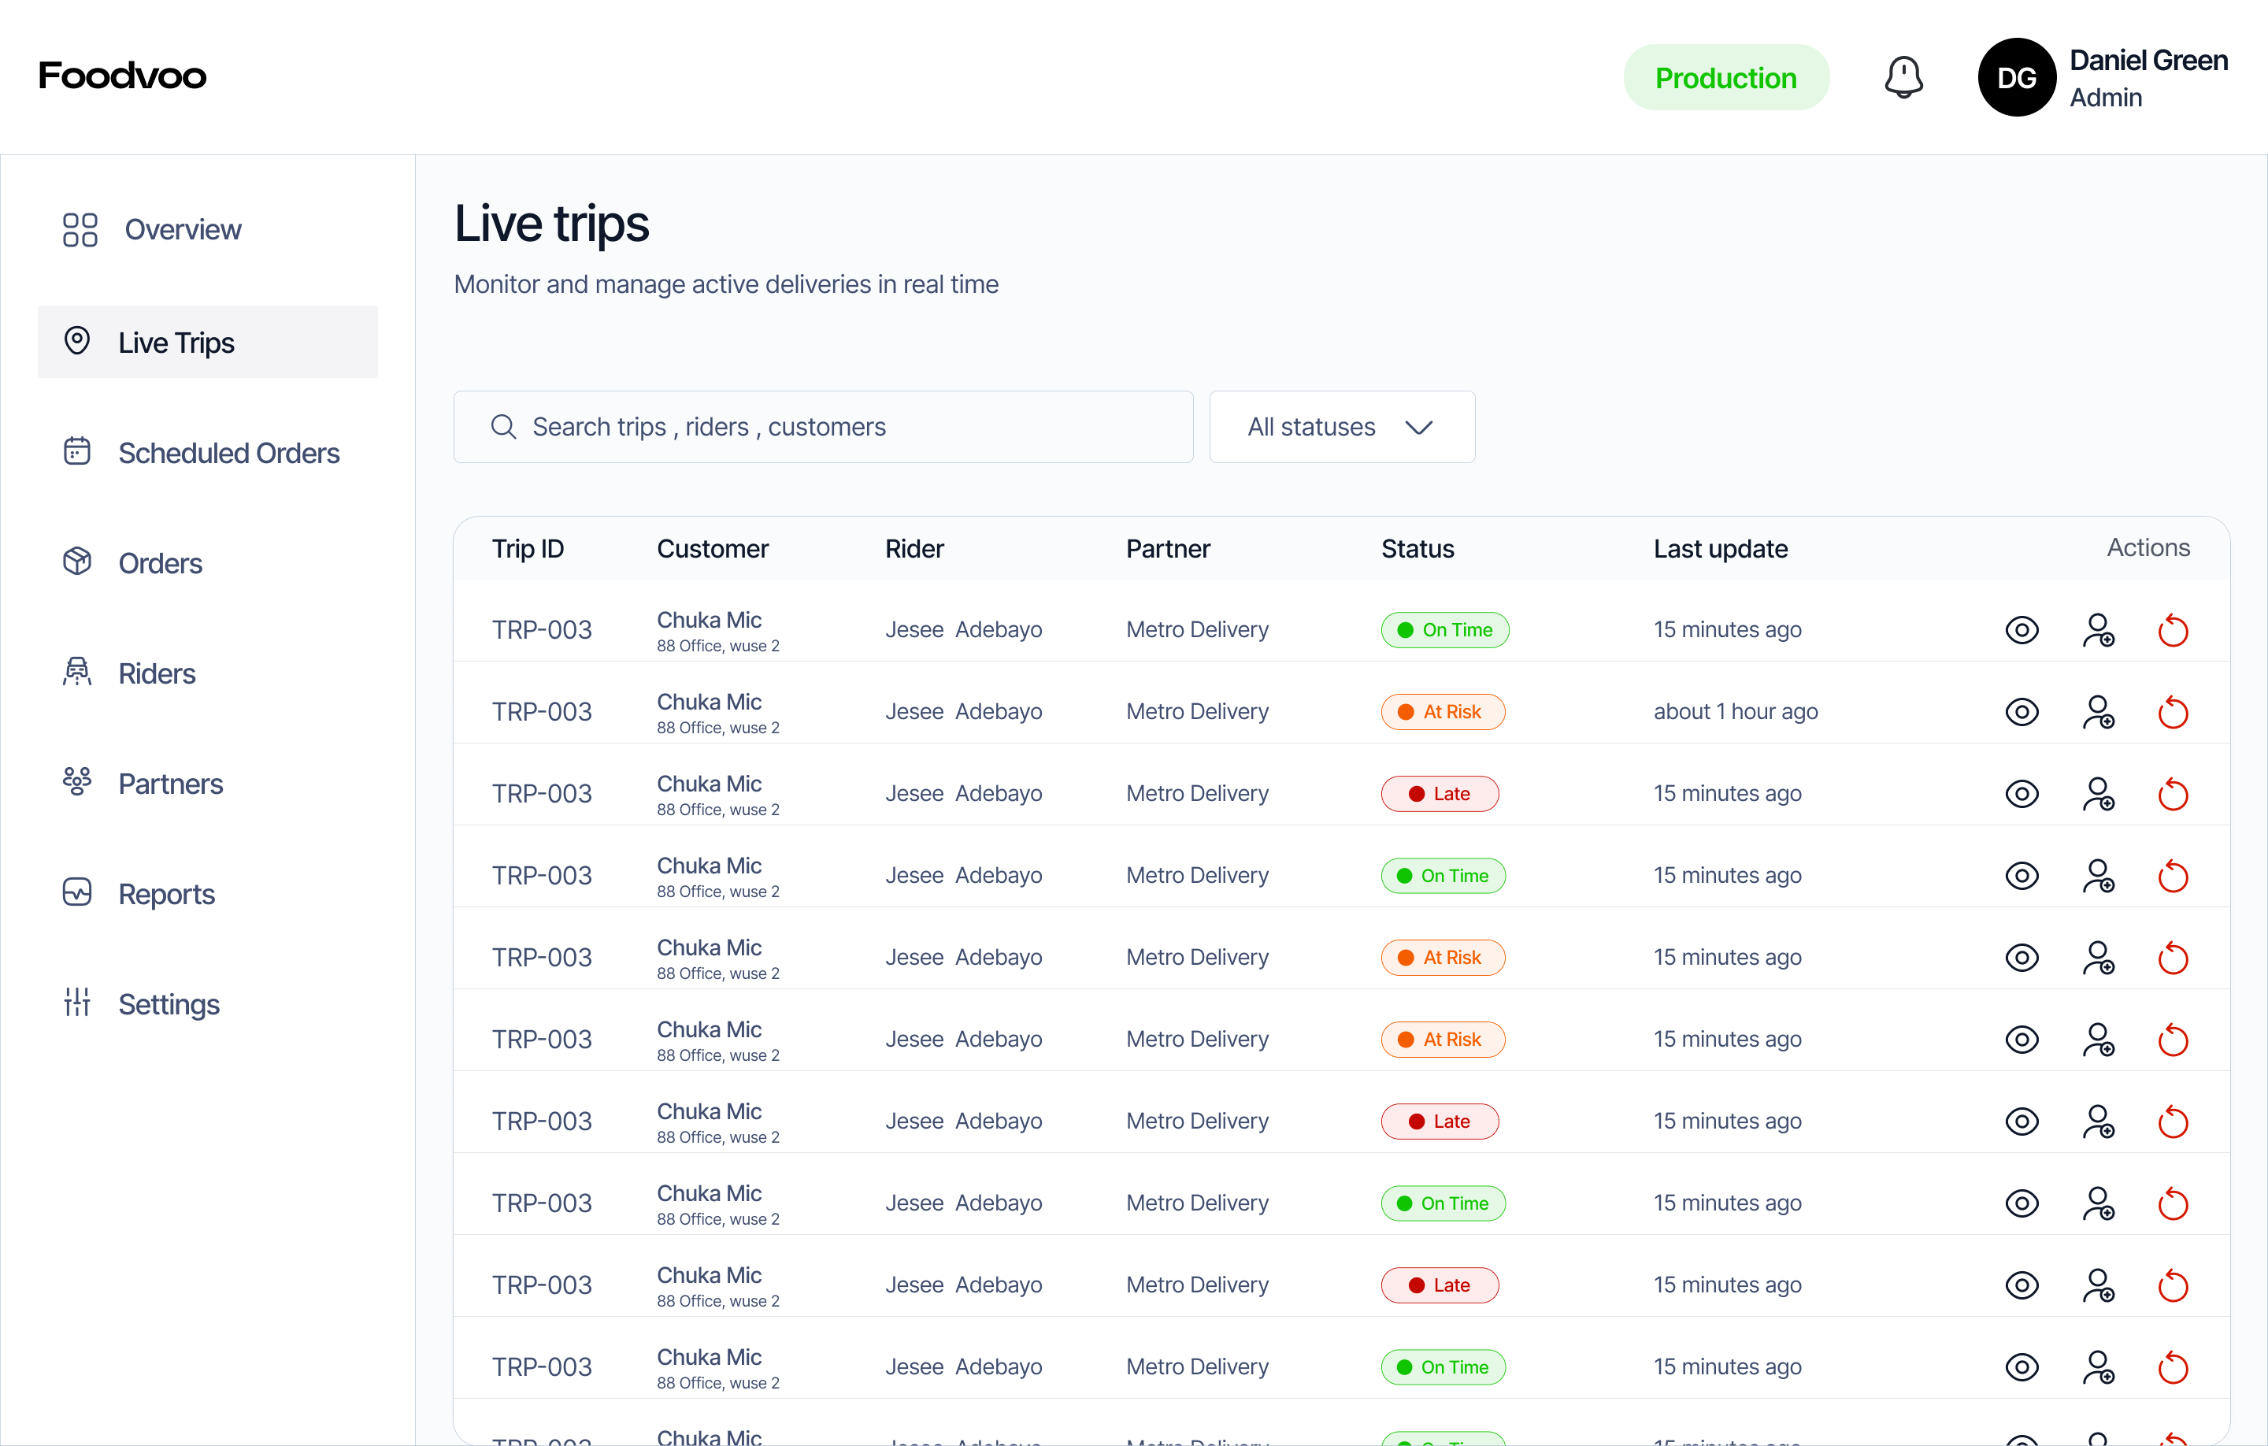The image size is (2268, 1446).
Task: Click the chevron in the status filter
Action: tap(1418, 428)
